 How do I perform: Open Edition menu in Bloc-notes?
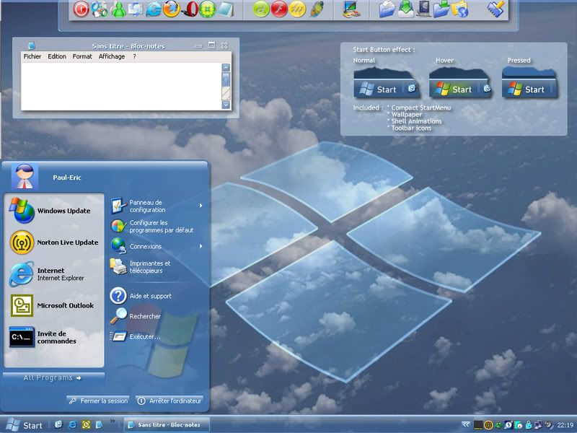(x=57, y=56)
